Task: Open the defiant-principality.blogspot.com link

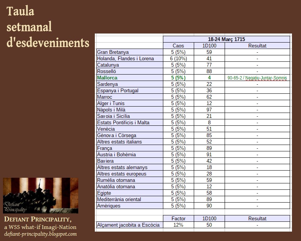Action: click(41, 234)
